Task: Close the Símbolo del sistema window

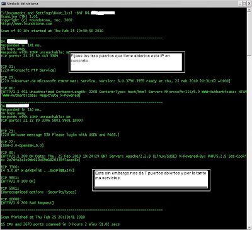Action: [249, 4]
